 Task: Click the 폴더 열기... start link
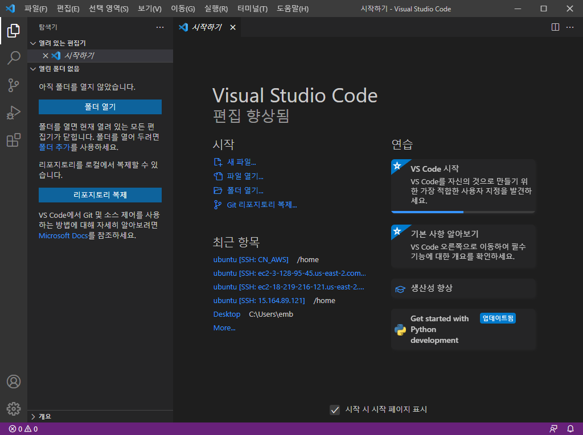click(x=239, y=190)
